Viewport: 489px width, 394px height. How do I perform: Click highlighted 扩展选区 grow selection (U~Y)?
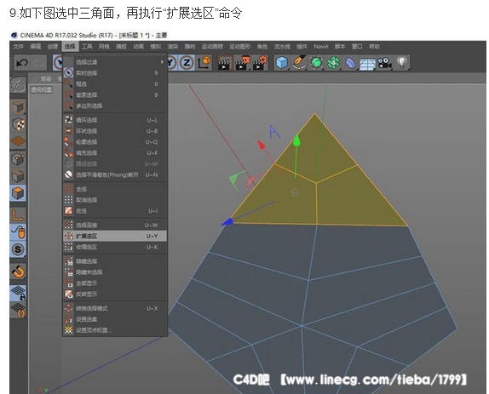pyautogui.click(x=115, y=236)
